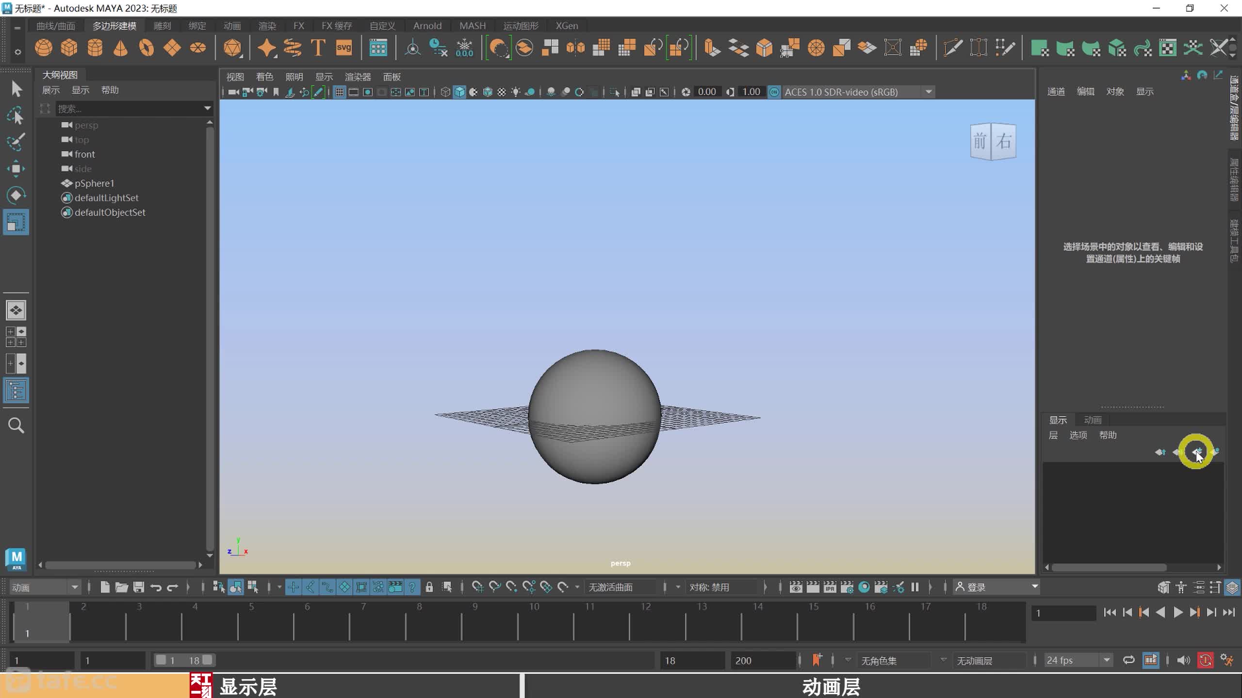Toggle textured display in viewport
Image resolution: width=1242 pixels, height=698 pixels.
point(502,92)
